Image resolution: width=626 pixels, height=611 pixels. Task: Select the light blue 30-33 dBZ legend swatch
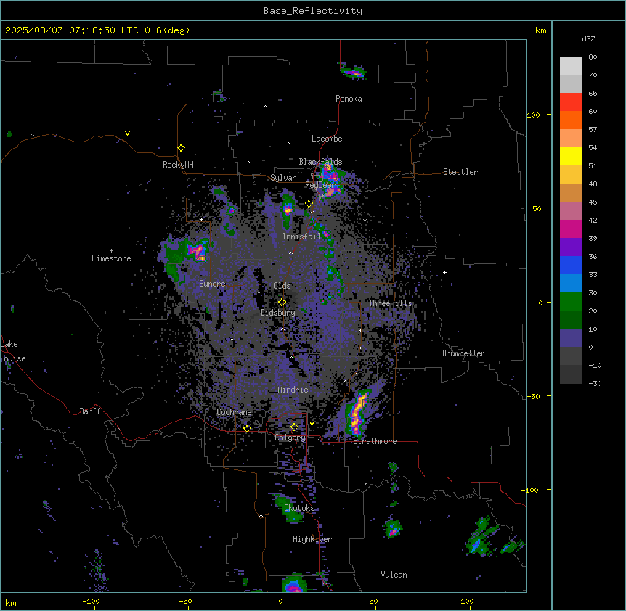(x=571, y=284)
